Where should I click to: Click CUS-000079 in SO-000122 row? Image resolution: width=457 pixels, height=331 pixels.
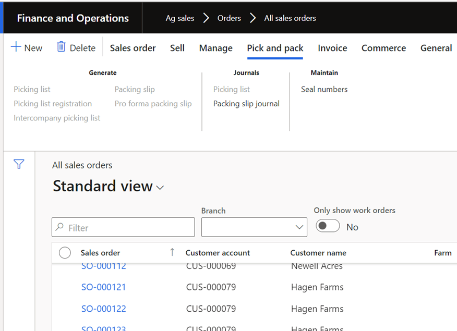click(x=211, y=309)
